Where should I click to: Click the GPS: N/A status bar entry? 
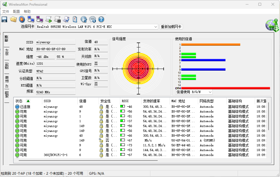point(97,173)
